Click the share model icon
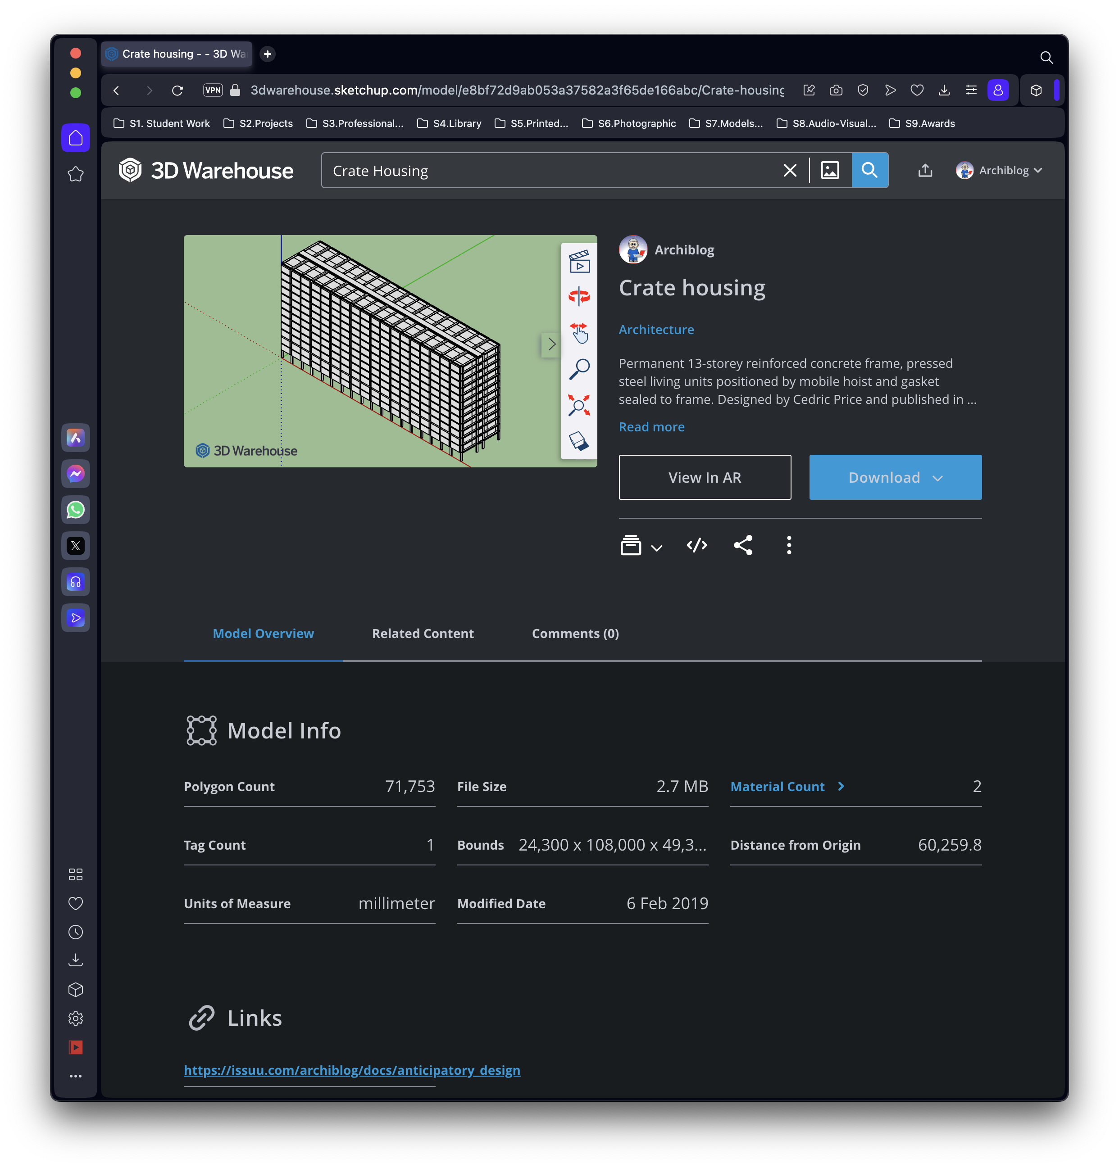 [743, 545]
